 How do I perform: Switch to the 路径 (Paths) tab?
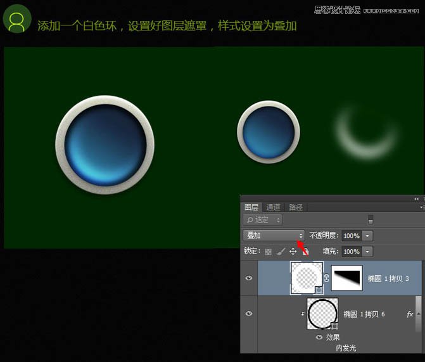click(x=295, y=207)
